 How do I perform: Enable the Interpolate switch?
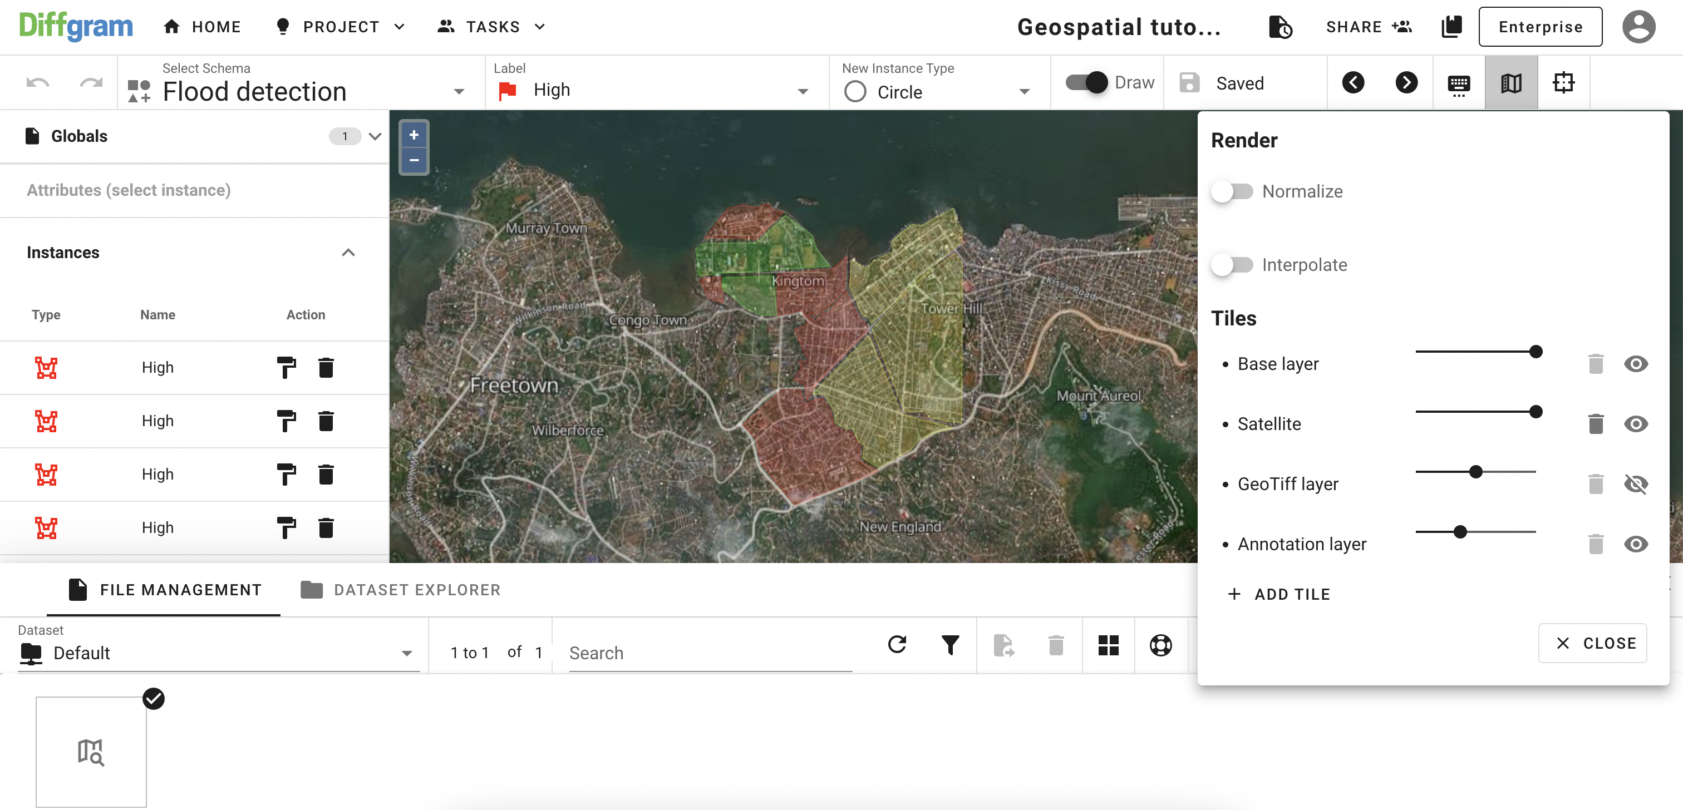tap(1232, 265)
